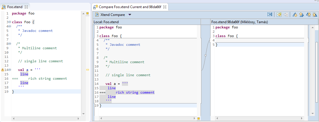This screenshot has height=122, width=319.
Task: Copy all non-conflicting changes from right to left
Action: click(x=279, y=14)
